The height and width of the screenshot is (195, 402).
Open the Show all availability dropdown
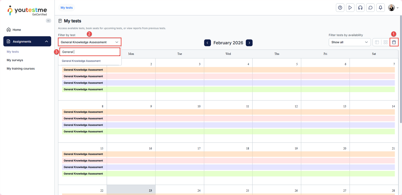pos(349,42)
